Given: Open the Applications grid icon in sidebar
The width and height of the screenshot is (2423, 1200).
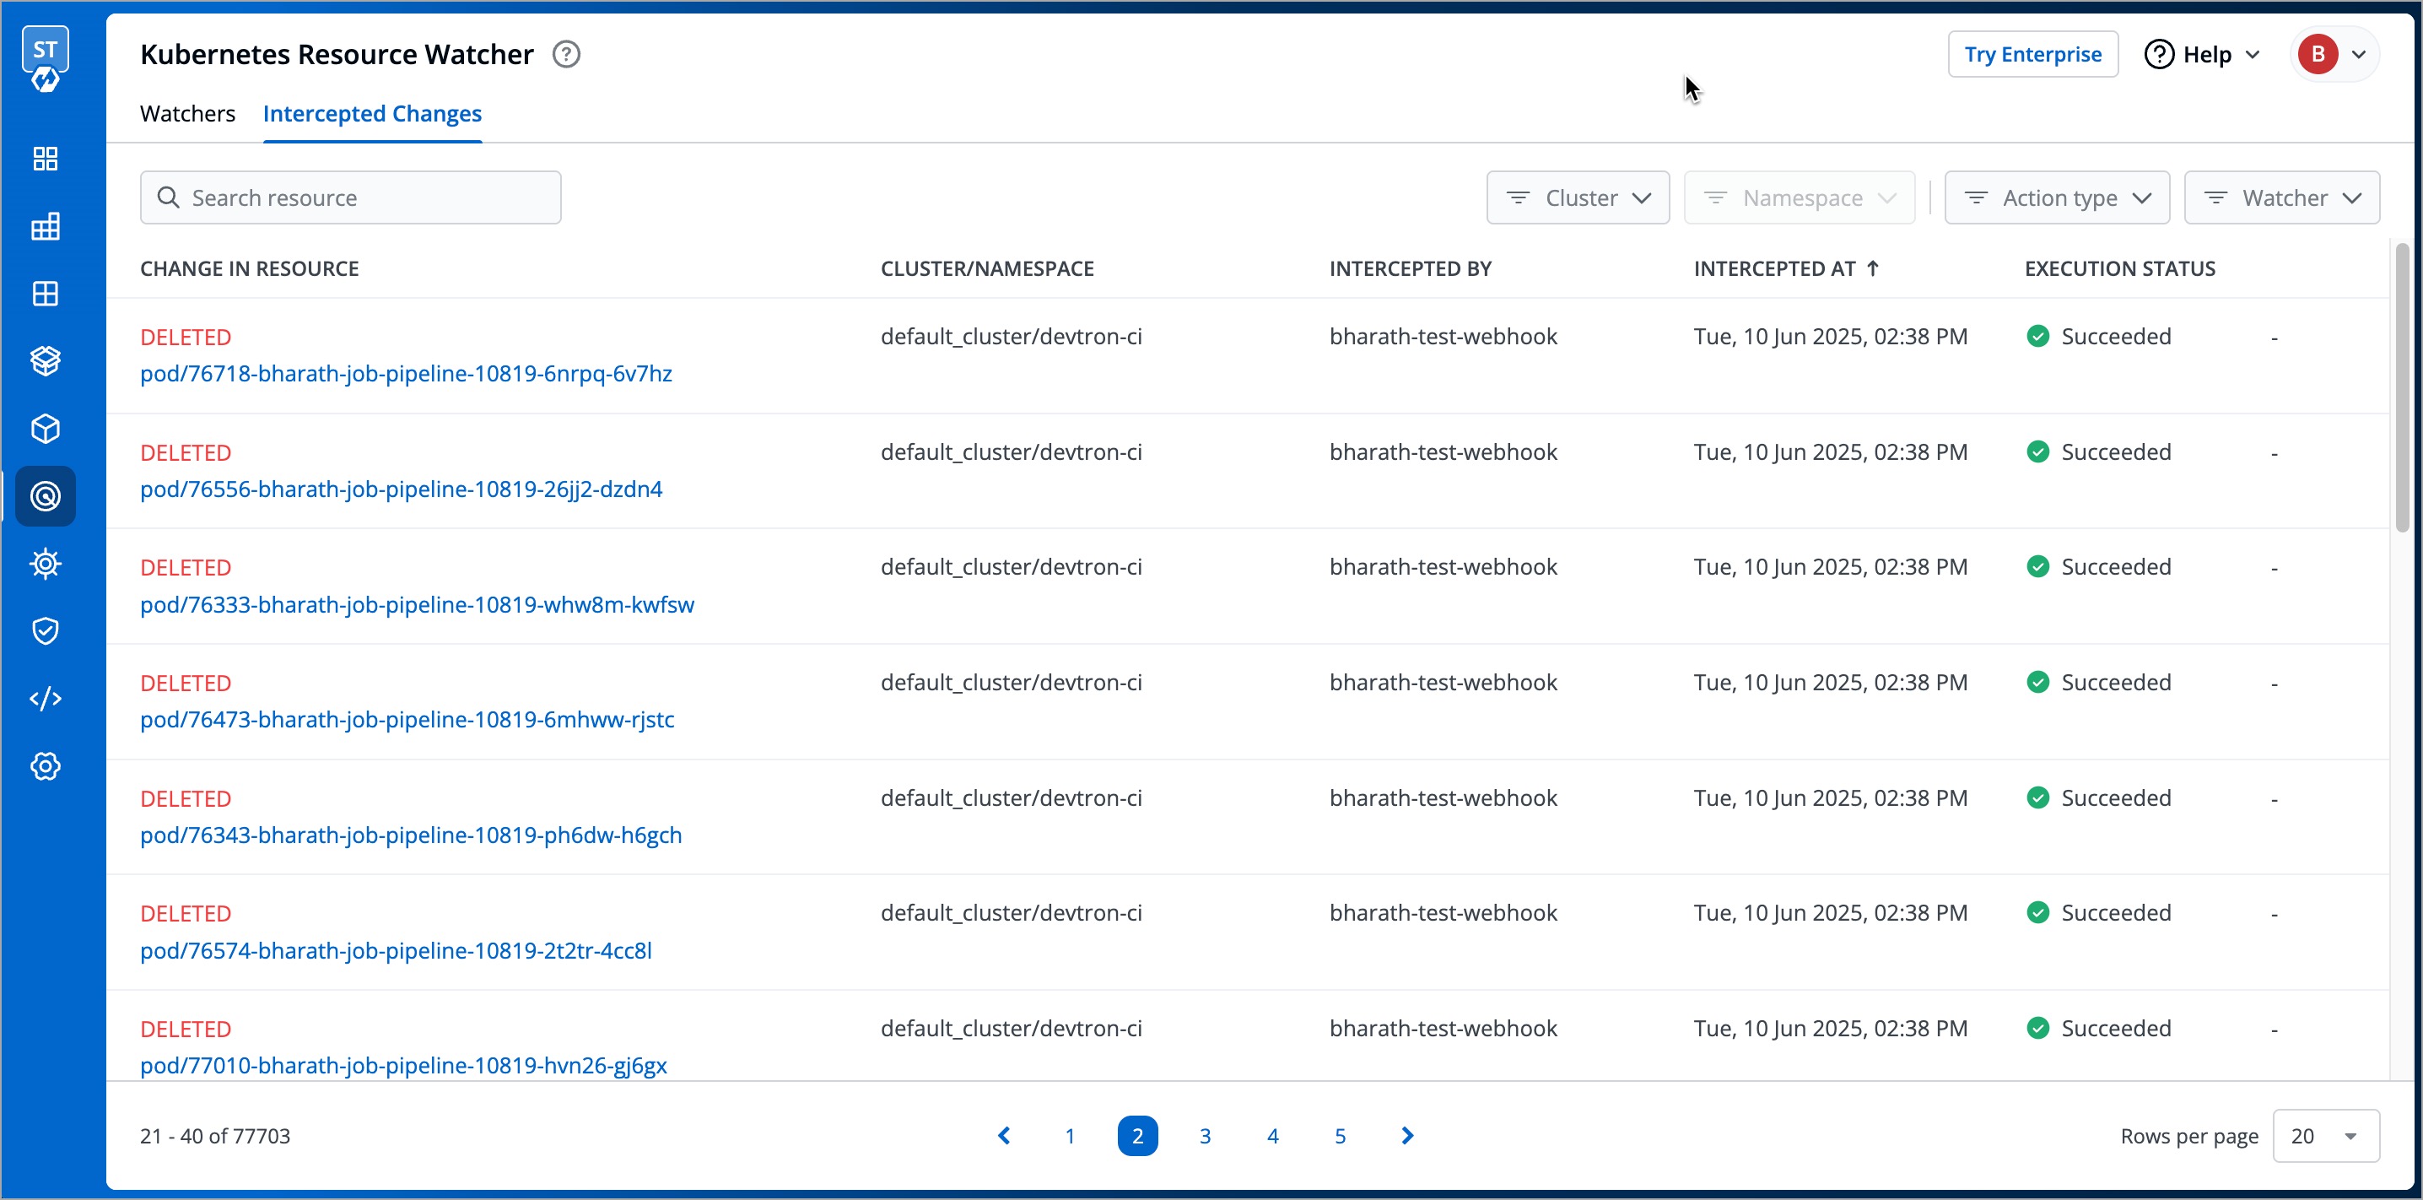Looking at the screenshot, I should pyautogui.click(x=46, y=158).
